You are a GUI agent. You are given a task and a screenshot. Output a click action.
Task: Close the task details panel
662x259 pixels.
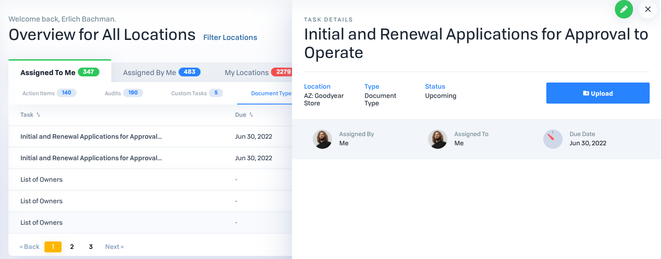coord(647,9)
